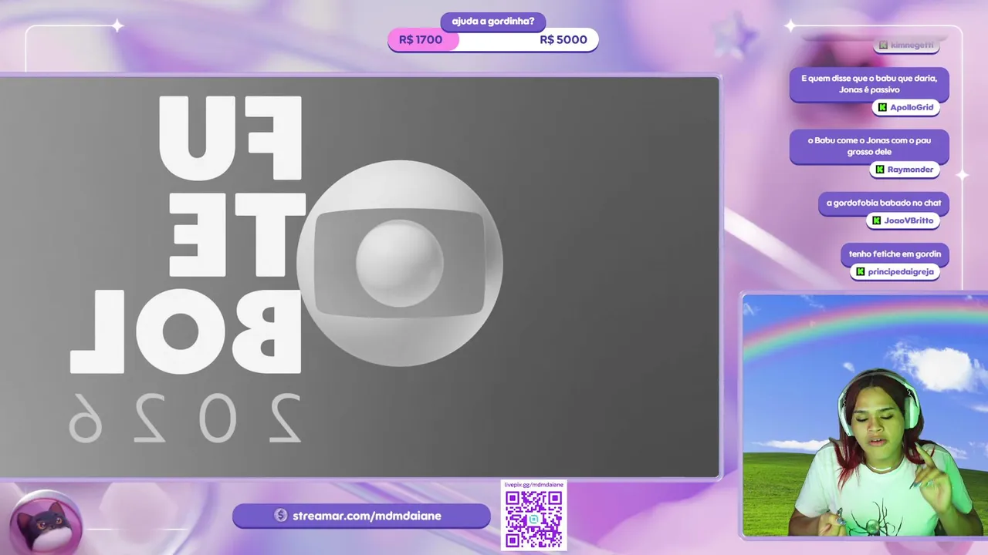Screen dimensions: 988x555
Task: Click the message 'tenho fetiche em gordin'
Action: tap(895, 254)
